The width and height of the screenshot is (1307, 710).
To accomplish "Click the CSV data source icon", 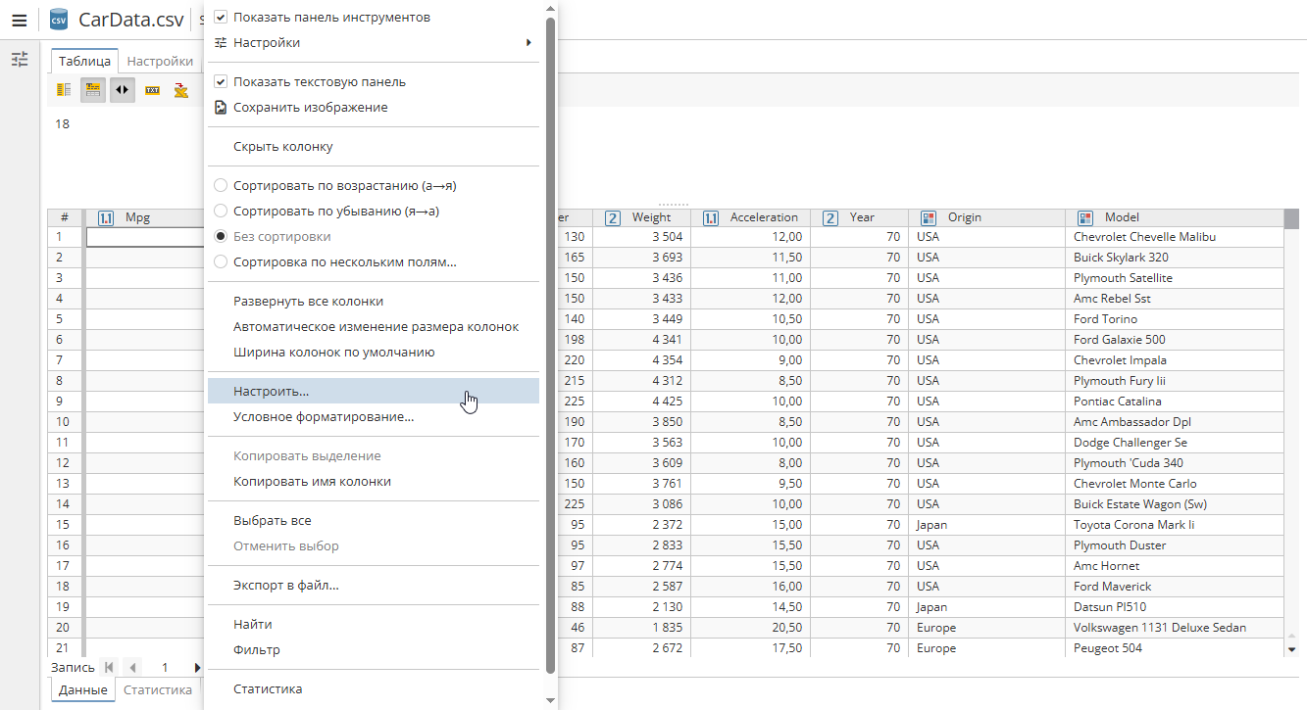I will (58, 19).
